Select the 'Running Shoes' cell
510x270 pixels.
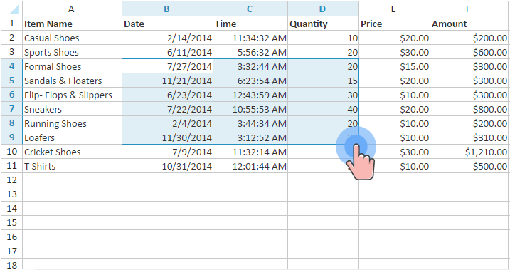tap(72, 123)
